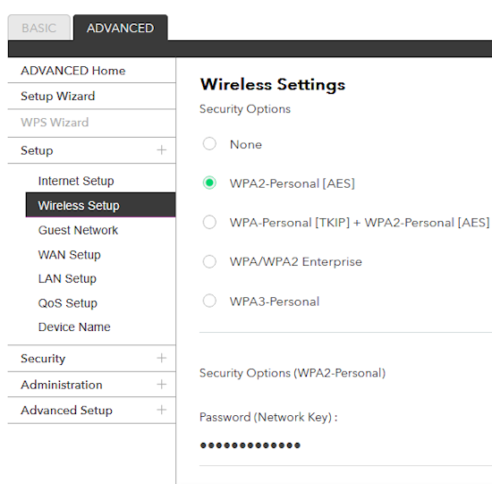Open Advanced Setup via its plus icon
This screenshot has height=484, width=492.
162,410
